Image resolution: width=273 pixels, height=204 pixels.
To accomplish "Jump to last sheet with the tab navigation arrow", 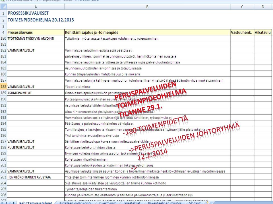I will [x=14, y=203].
